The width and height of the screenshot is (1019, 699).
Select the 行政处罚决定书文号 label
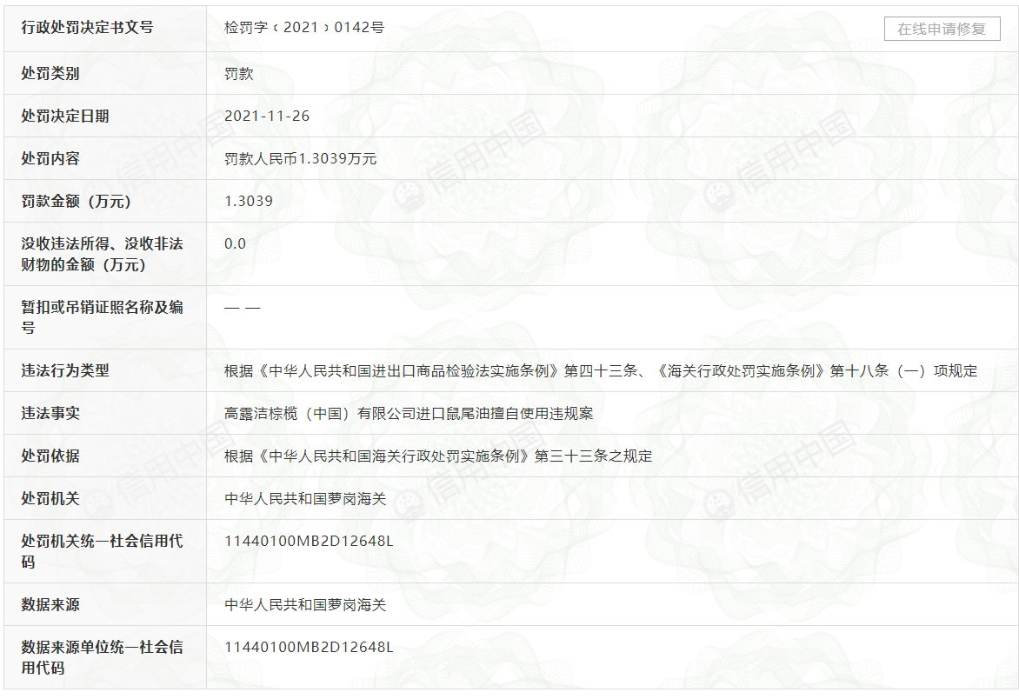87,28
